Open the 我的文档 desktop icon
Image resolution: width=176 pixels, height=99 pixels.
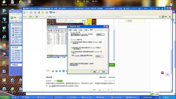(4, 3)
